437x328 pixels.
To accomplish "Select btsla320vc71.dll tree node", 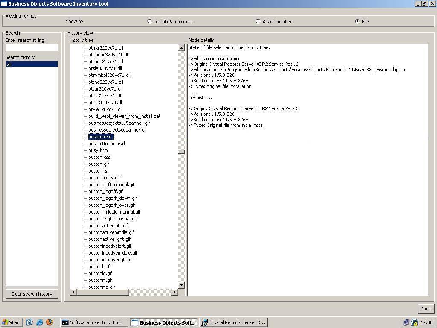I will click(x=105, y=68).
